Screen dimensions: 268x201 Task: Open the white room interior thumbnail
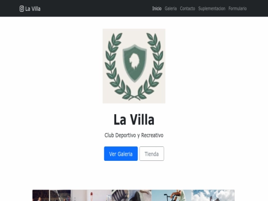[91, 196]
